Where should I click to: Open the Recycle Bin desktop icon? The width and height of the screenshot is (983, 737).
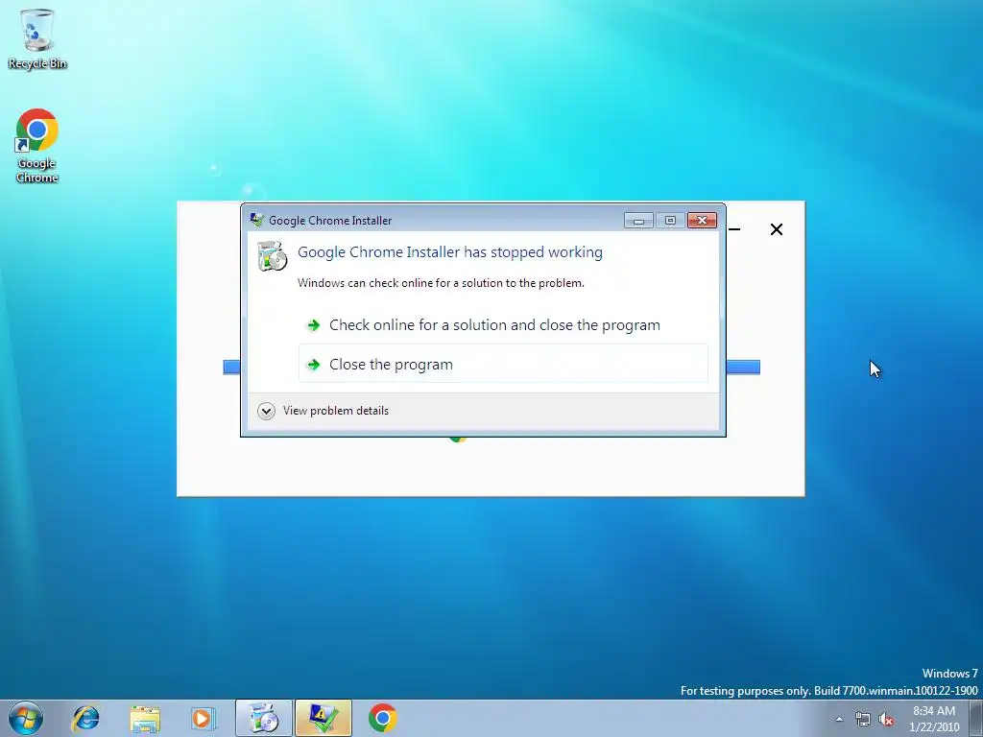click(x=37, y=38)
